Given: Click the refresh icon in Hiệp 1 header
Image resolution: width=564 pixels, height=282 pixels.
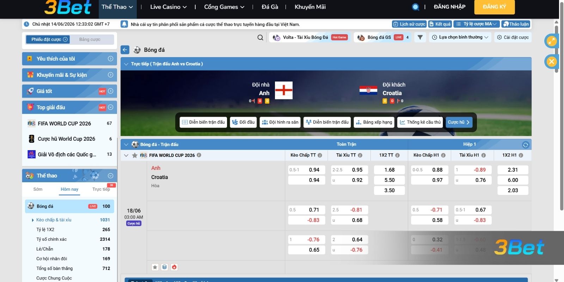Looking at the screenshot, I should (x=526, y=145).
